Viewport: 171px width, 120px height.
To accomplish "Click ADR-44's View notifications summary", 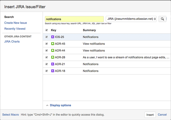I will [x=94, y=50].
